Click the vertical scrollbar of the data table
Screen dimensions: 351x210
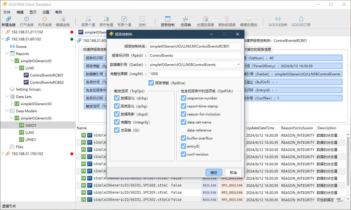coord(348,160)
